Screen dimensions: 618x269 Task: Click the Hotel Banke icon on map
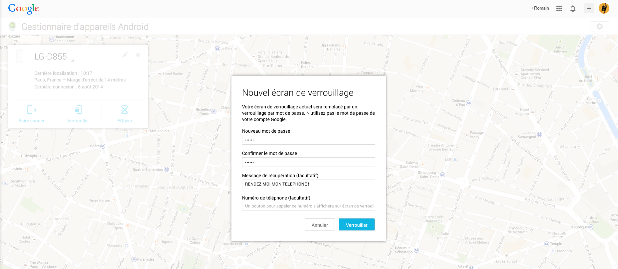coord(159,74)
